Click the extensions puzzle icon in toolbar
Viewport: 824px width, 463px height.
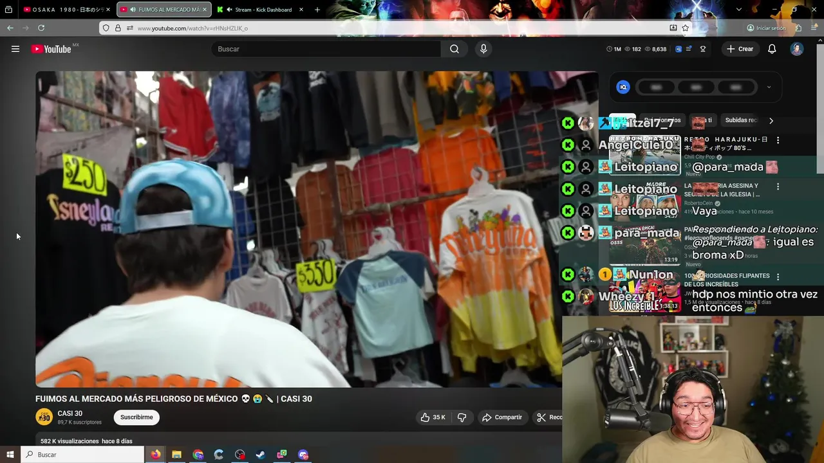point(798,28)
